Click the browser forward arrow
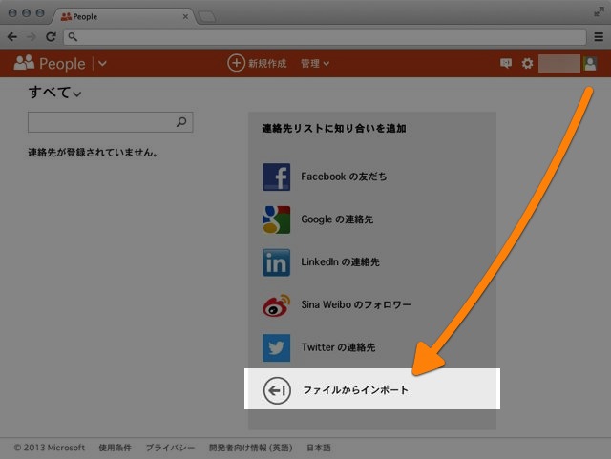Viewport: 611px width, 459px height. click(x=32, y=37)
